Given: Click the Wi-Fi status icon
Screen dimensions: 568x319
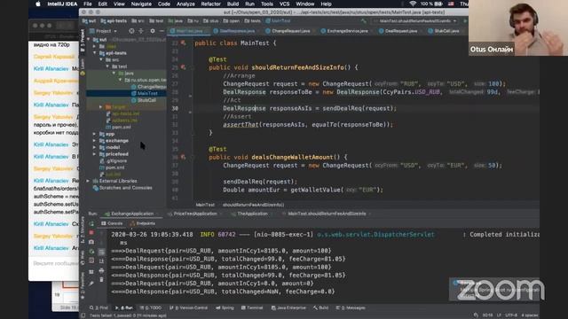Looking at the screenshot, I should (x=413, y=4).
